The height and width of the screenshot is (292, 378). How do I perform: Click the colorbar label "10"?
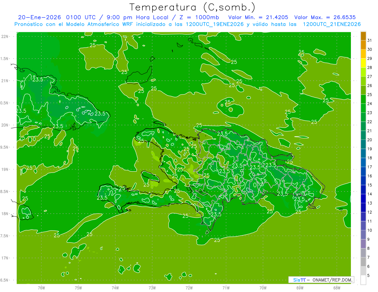point(369,230)
